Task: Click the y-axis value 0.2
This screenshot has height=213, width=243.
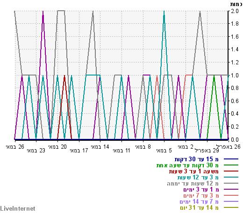Action: [235, 127]
